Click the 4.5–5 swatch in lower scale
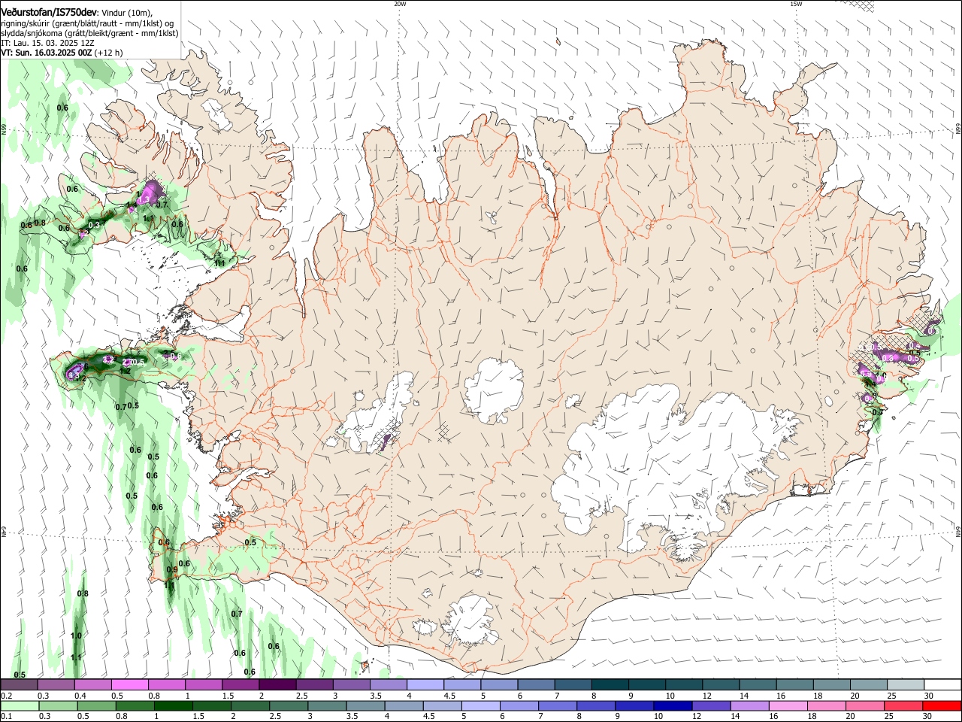This screenshot has width=962, height=722. point(443,705)
